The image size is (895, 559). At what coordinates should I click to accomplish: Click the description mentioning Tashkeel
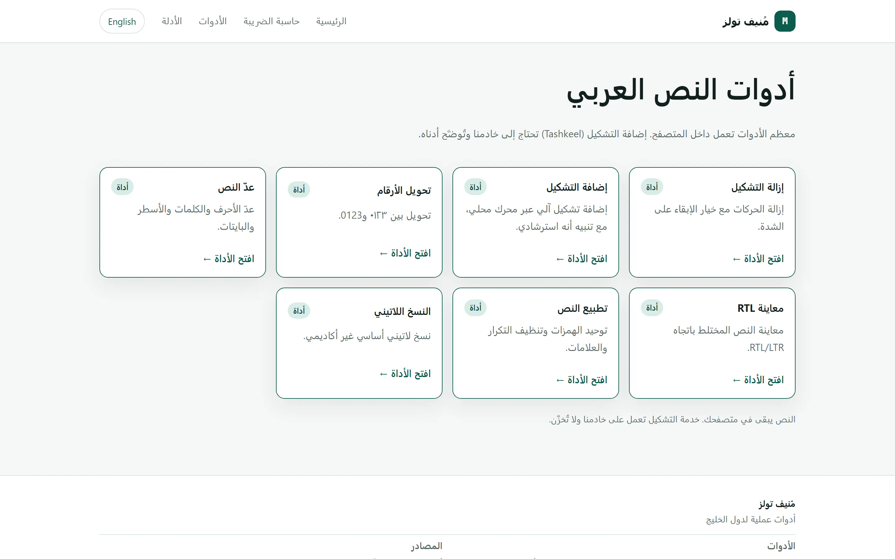[x=607, y=134]
